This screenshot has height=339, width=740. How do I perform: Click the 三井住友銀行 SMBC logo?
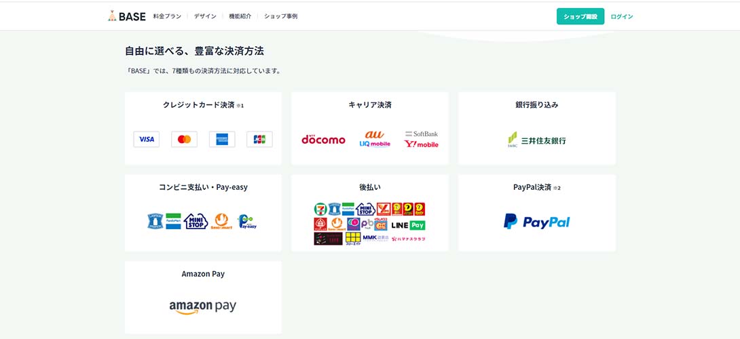point(536,140)
